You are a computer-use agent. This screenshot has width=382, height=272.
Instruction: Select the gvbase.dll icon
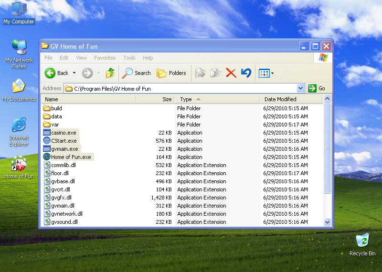(47, 181)
